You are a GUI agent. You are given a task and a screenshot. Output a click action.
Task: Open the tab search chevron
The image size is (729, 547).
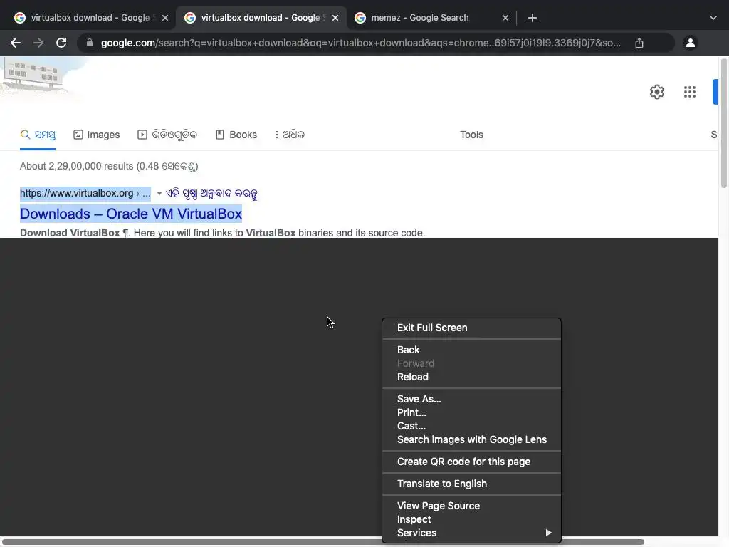point(713,18)
